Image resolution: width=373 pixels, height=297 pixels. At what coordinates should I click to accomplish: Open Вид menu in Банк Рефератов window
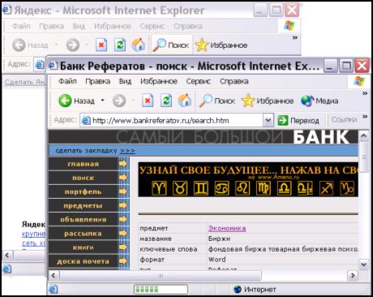tap(125, 81)
